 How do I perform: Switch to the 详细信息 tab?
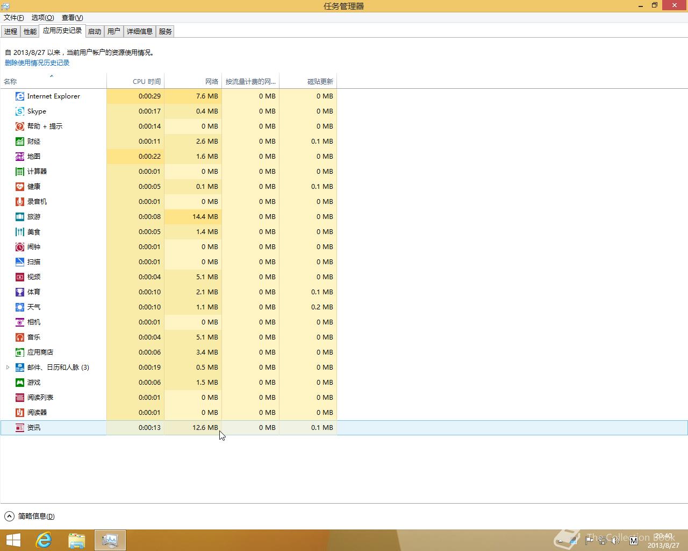[x=140, y=32]
